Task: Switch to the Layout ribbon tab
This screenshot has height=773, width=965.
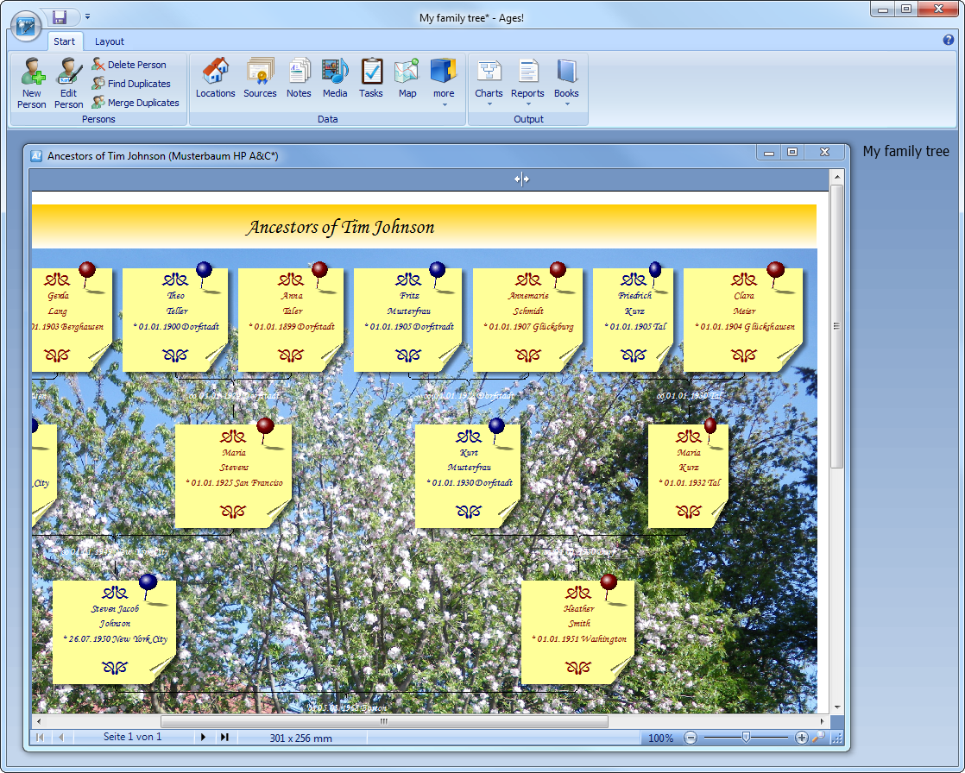Action: tap(110, 41)
